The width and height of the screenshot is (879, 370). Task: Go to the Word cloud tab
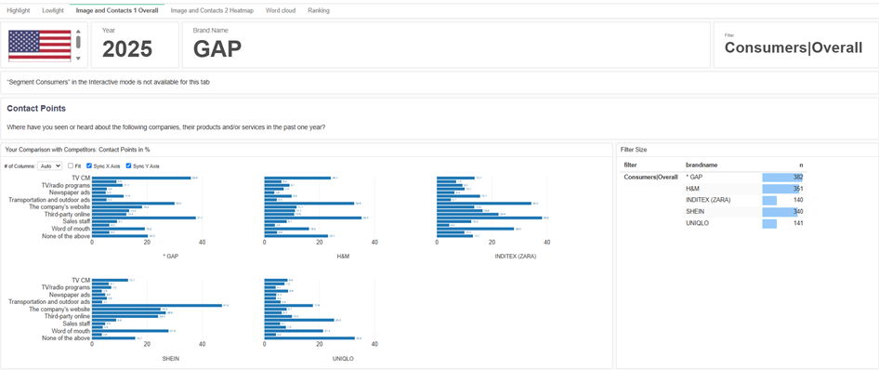pyautogui.click(x=281, y=10)
